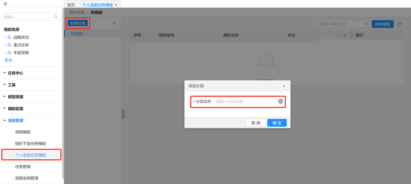
Task: Expand the 战略规划 tree node
Action: click(5, 37)
